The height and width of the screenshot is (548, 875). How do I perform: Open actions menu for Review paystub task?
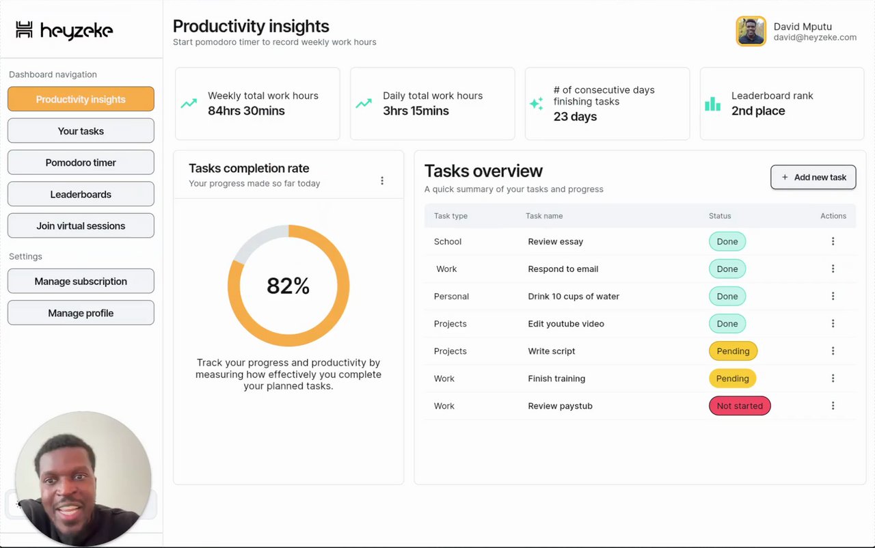coord(833,406)
